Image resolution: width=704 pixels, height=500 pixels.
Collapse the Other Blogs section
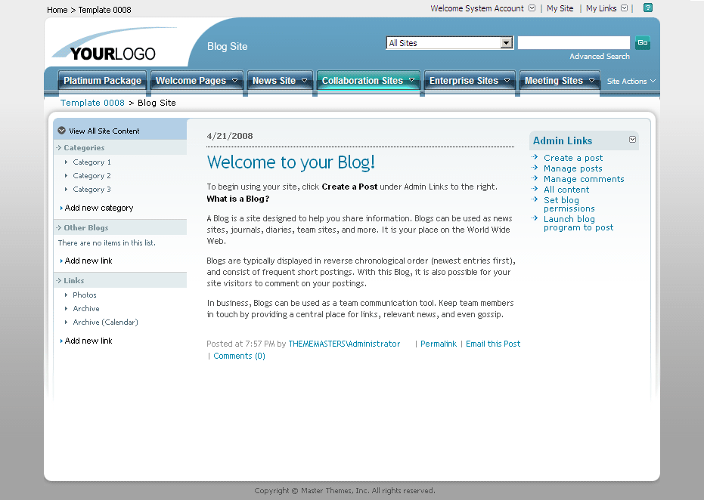(x=59, y=227)
